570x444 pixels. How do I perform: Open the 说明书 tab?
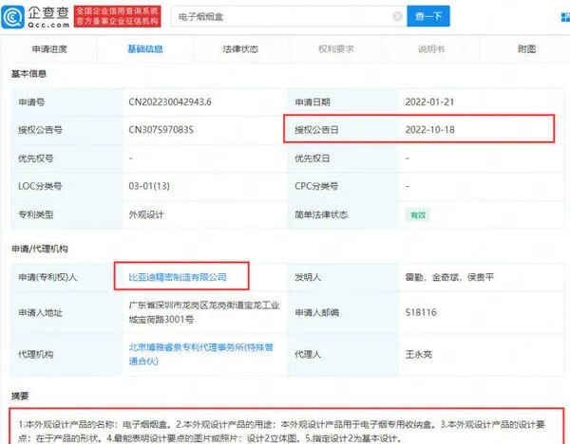[x=431, y=49]
